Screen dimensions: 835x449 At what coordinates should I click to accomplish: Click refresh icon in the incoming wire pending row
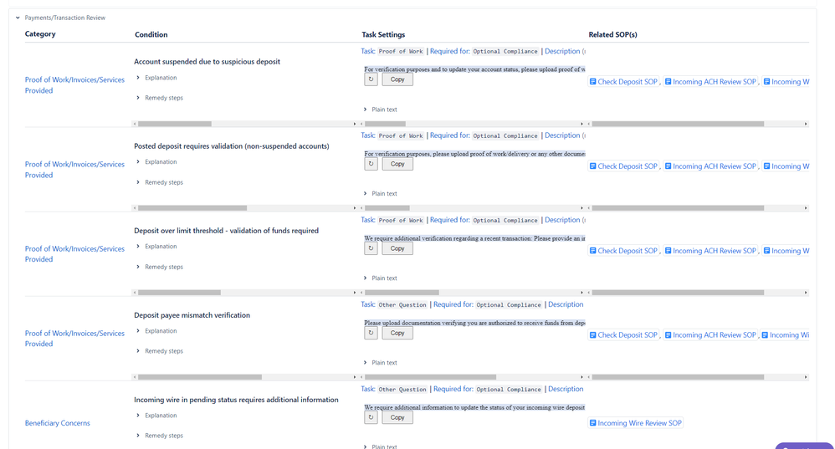coord(371,417)
